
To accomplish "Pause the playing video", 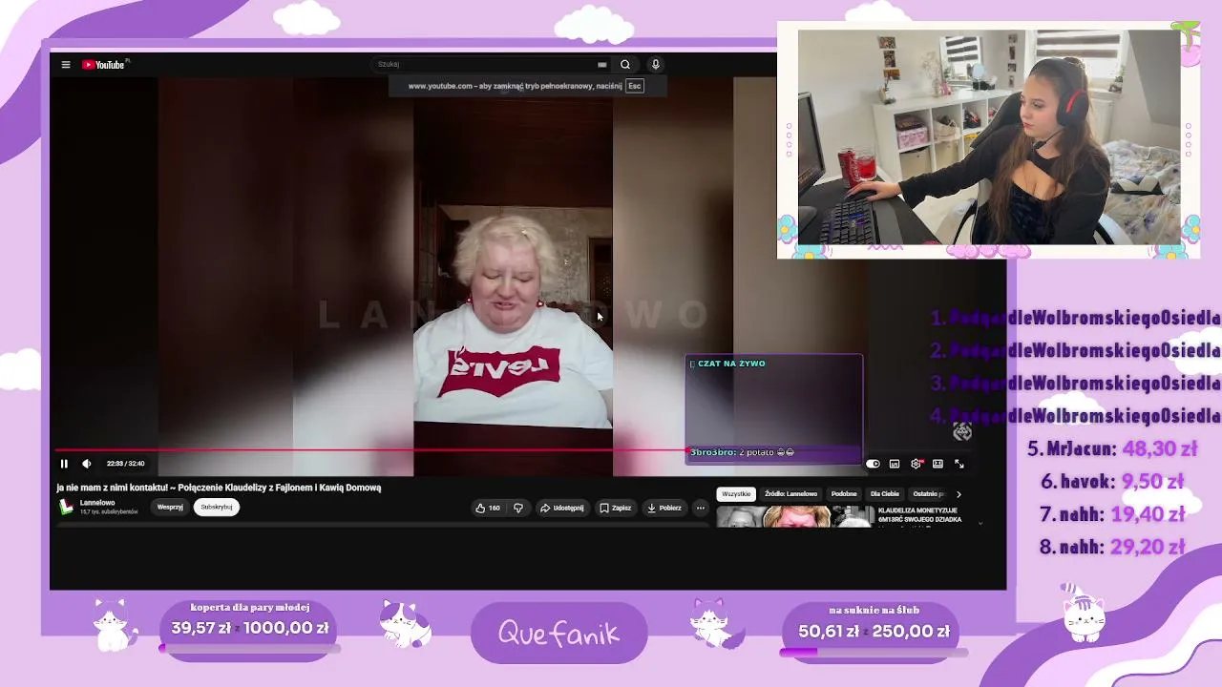I will [x=64, y=464].
